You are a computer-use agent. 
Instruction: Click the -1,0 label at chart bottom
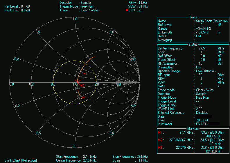75,146
